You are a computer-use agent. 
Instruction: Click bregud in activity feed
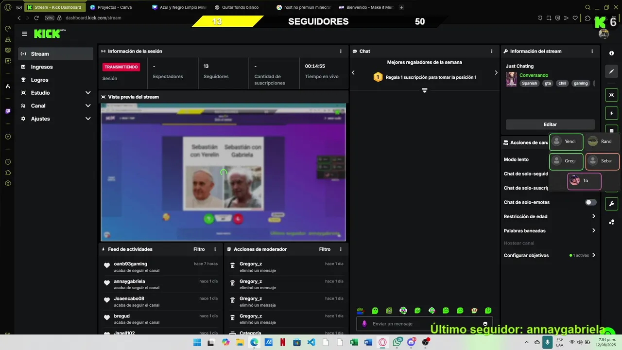[122, 316]
